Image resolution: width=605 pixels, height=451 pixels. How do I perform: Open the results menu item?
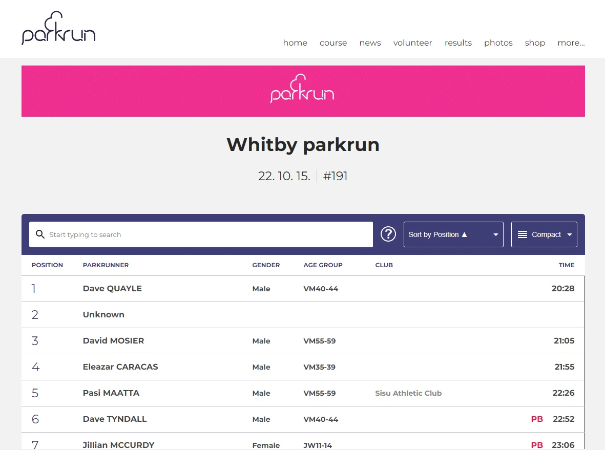click(x=458, y=43)
